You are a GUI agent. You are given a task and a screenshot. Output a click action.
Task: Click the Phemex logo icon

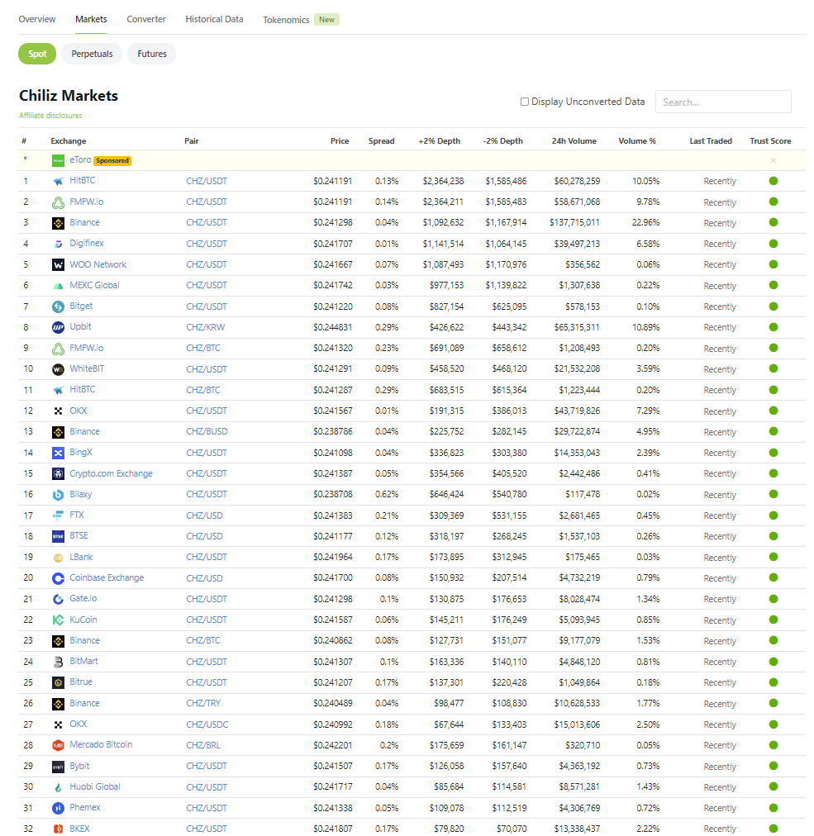pos(58,808)
